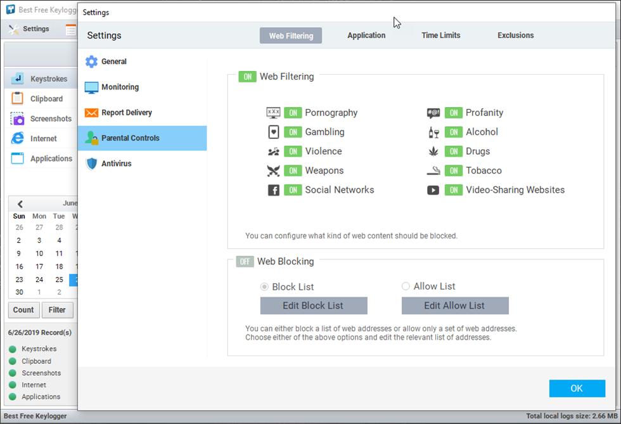Disable the Weapons filter switch
The image size is (621, 424).
293,170
